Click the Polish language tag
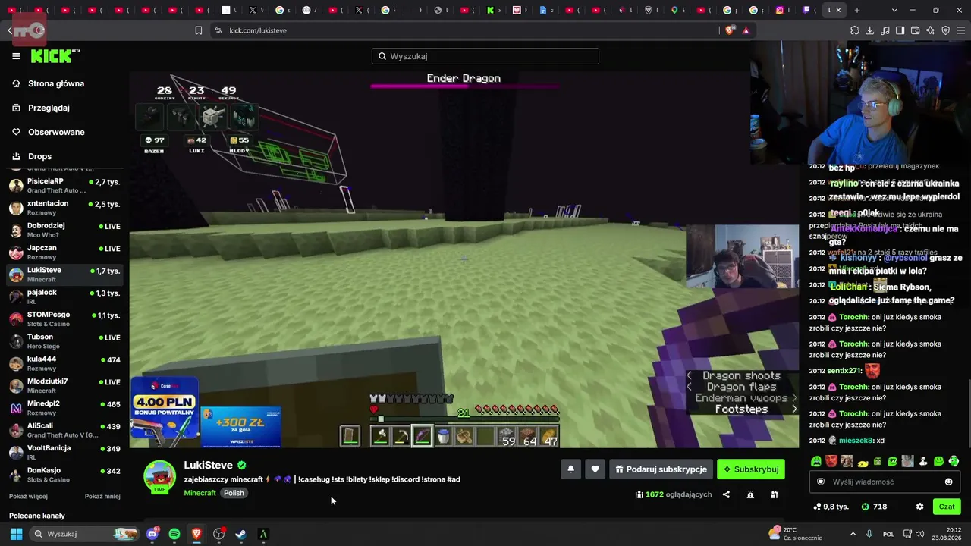Screen dimensions: 971x546 click(x=234, y=493)
